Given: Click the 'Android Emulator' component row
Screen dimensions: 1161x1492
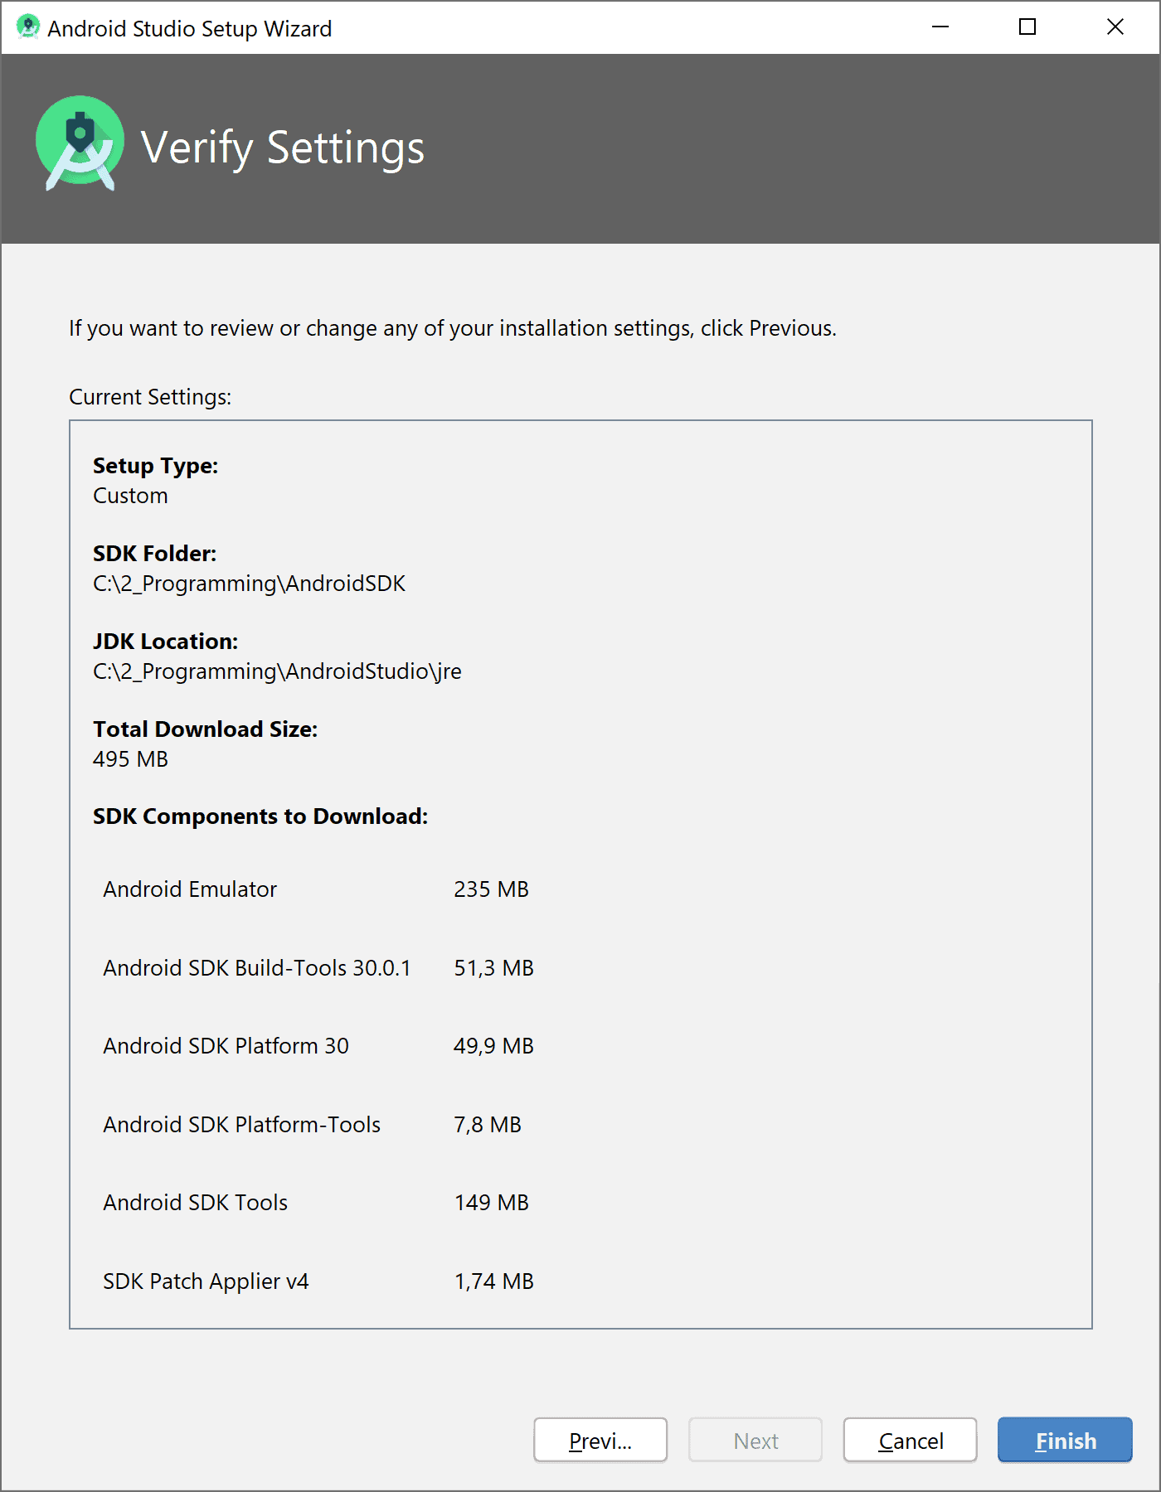Looking at the screenshot, I should (315, 889).
